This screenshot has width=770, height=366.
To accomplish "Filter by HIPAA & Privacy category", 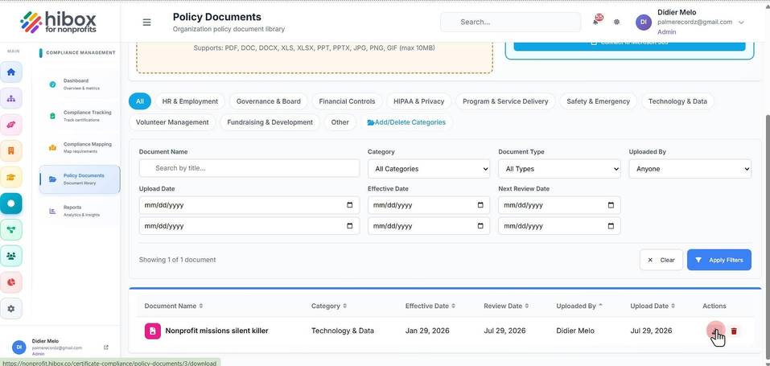I will 419,101.
